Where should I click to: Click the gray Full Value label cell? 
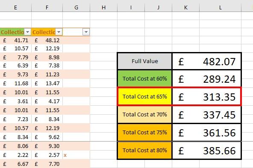[145, 61]
